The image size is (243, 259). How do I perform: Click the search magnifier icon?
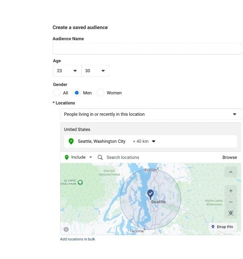click(100, 157)
